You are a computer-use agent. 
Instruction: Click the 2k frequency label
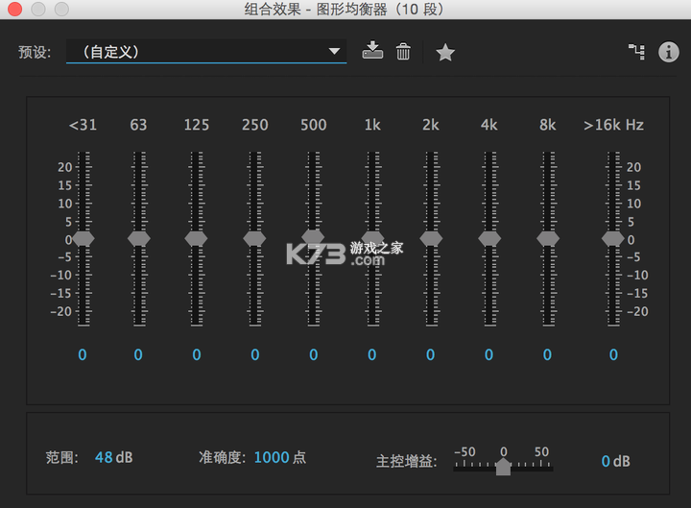pyautogui.click(x=431, y=125)
